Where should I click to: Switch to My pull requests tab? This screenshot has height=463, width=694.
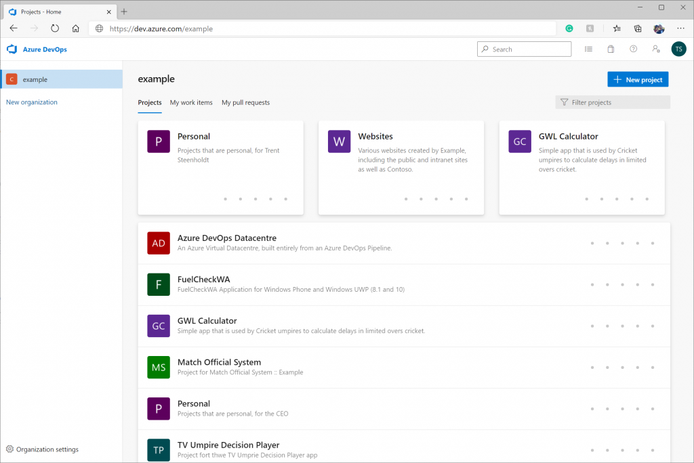(245, 103)
